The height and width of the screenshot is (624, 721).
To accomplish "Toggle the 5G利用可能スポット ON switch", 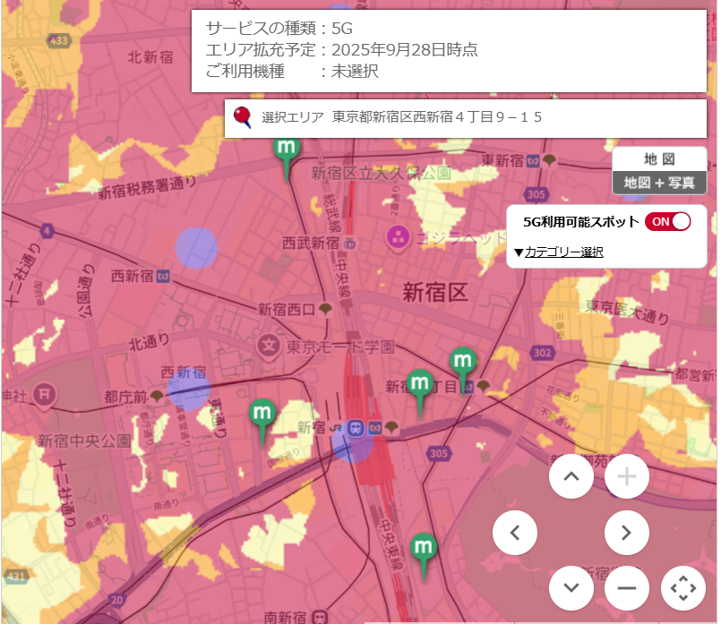I will point(668,221).
